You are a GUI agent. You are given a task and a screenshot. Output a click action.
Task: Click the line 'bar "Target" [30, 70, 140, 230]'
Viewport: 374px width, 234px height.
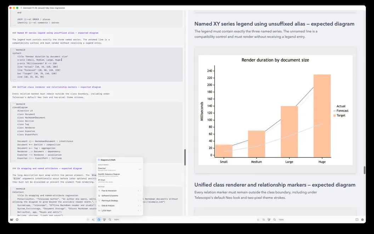pos(37,73)
